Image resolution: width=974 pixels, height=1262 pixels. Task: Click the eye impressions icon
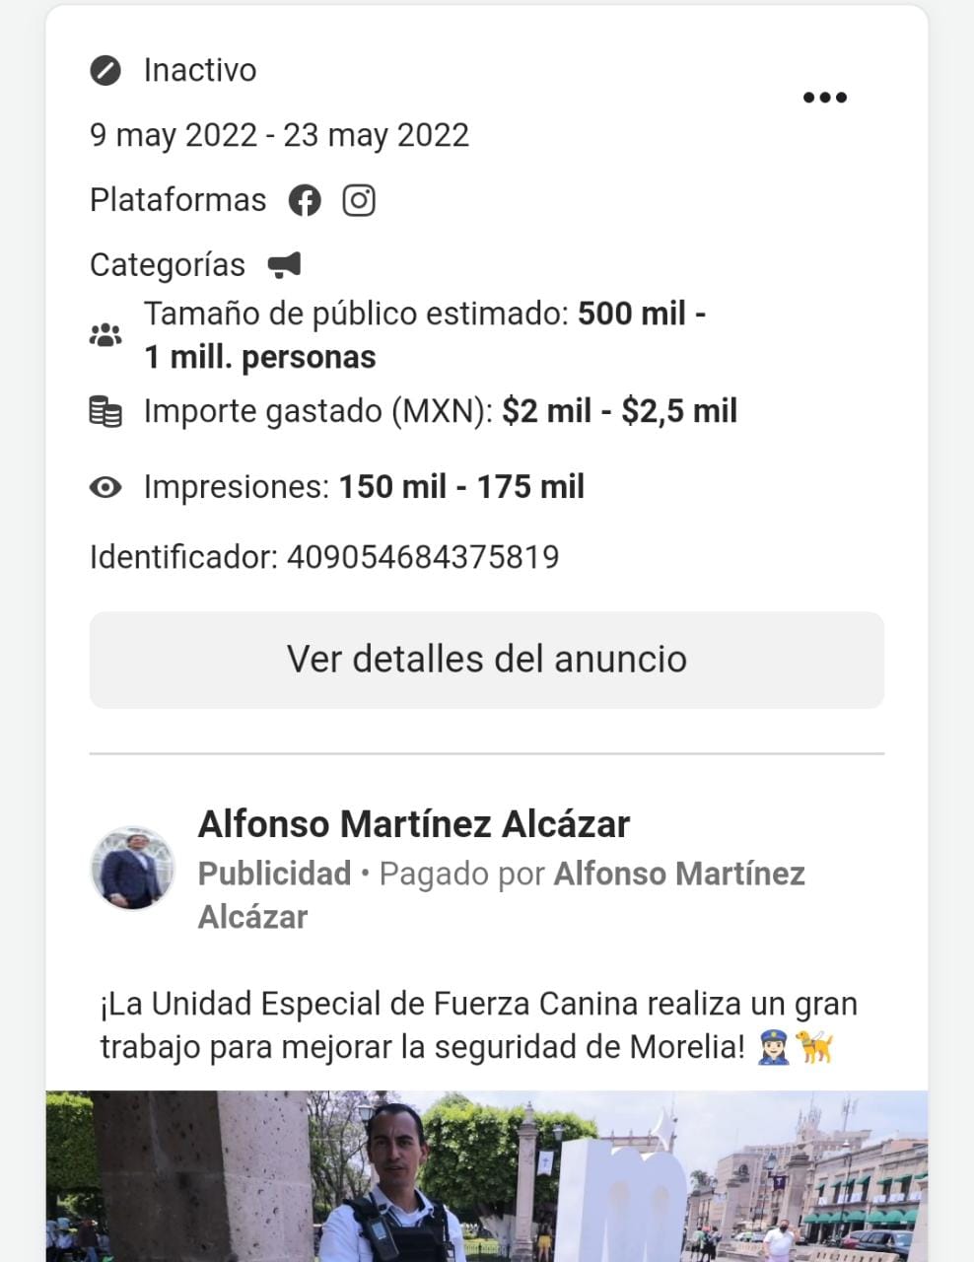(105, 487)
